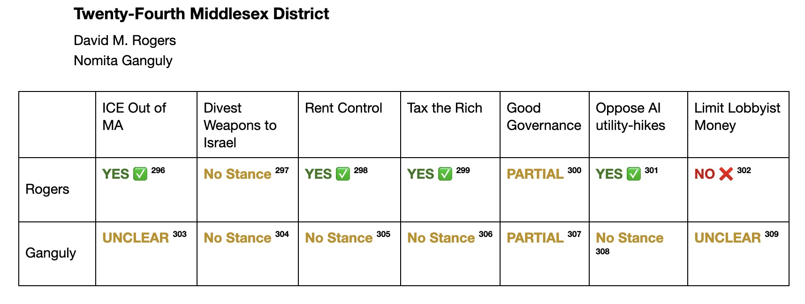Viewport: 805px width, 304px height.
Task: Click the Twenty-Fourth Middlesex District heading
Action: pos(201,14)
